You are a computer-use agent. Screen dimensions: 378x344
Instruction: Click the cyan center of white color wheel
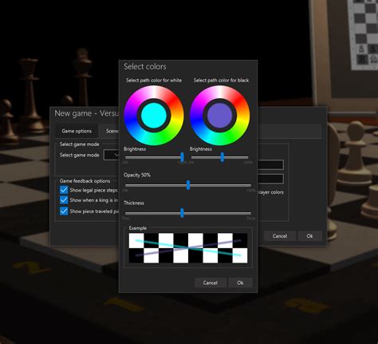click(154, 116)
